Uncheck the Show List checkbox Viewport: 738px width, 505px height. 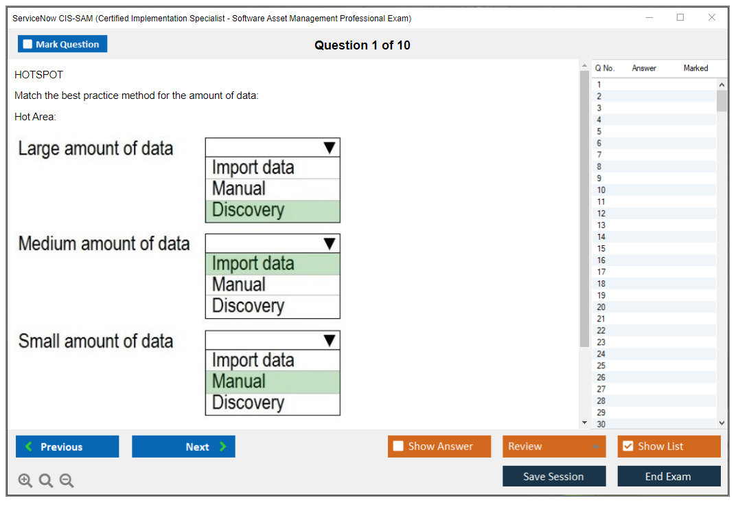[627, 447]
